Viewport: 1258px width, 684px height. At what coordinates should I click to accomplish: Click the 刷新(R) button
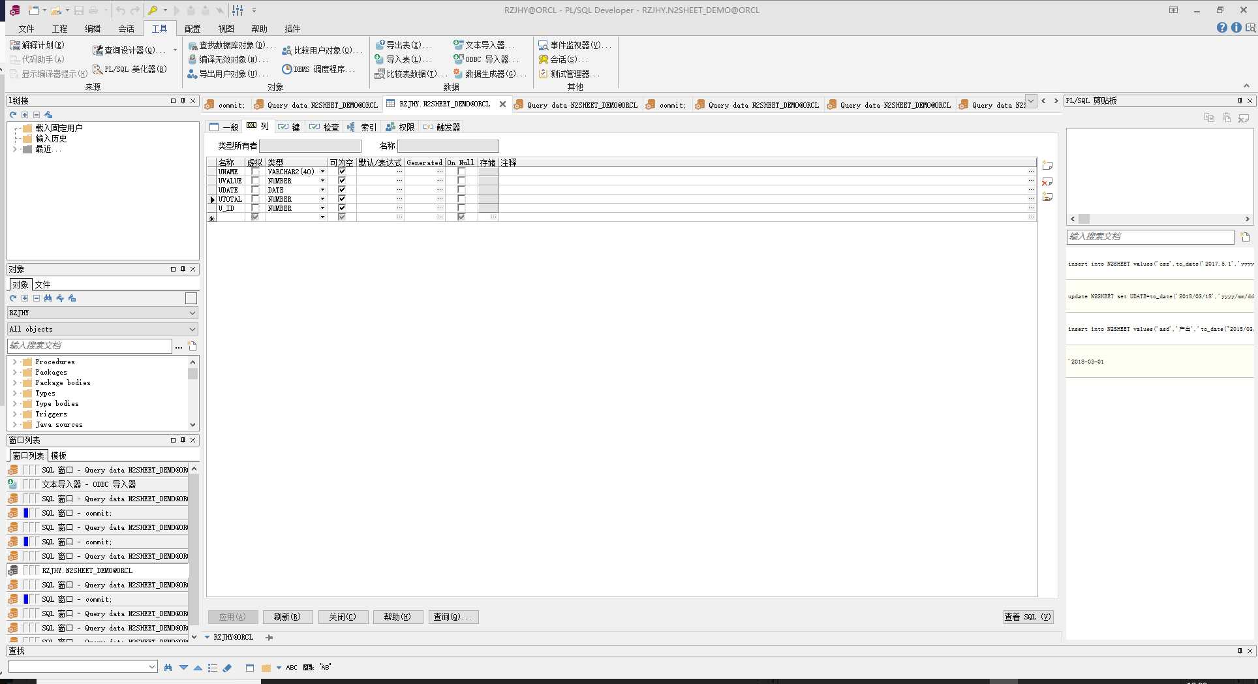(x=287, y=617)
